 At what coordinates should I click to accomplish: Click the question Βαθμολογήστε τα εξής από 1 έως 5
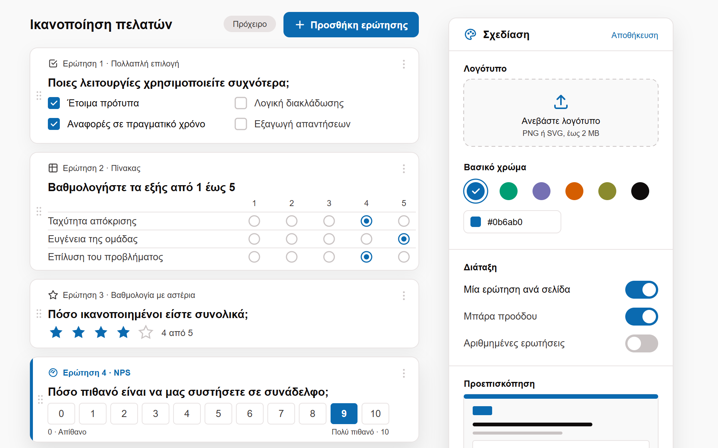click(x=141, y=187)
